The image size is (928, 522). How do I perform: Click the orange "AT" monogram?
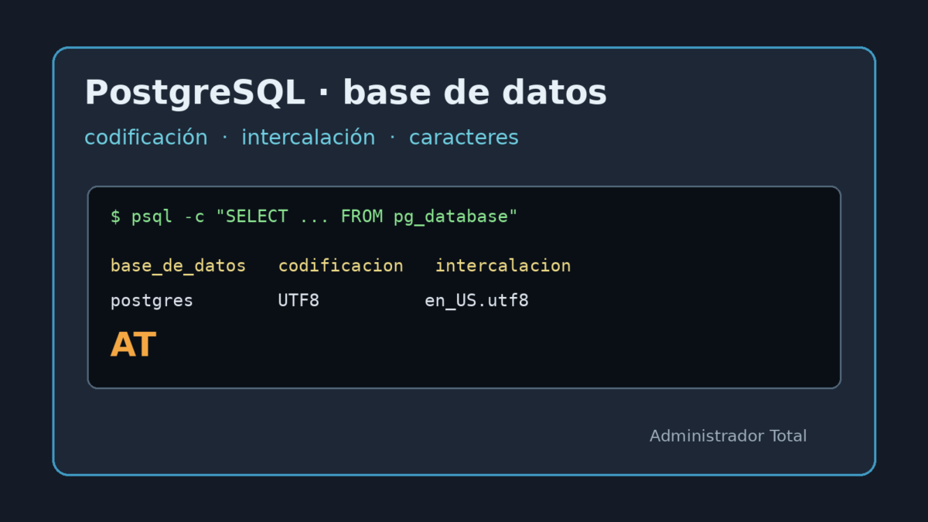click(133, 345)
